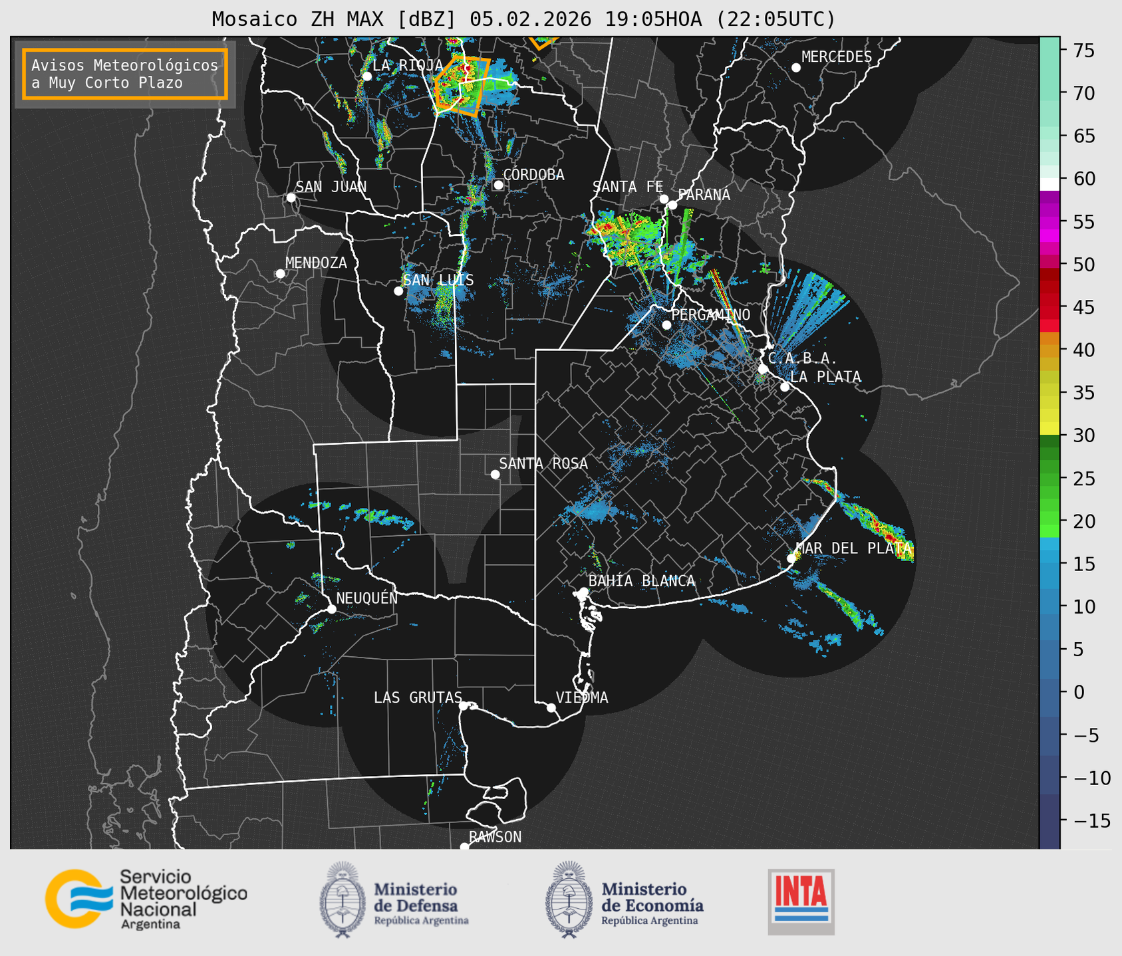
Task: Click the Ministerio de Defensa emblem
Action: pos(343,899)
